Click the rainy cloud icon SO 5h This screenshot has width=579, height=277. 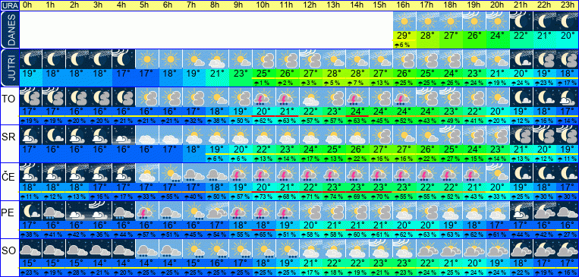click(x=147, y=249)
